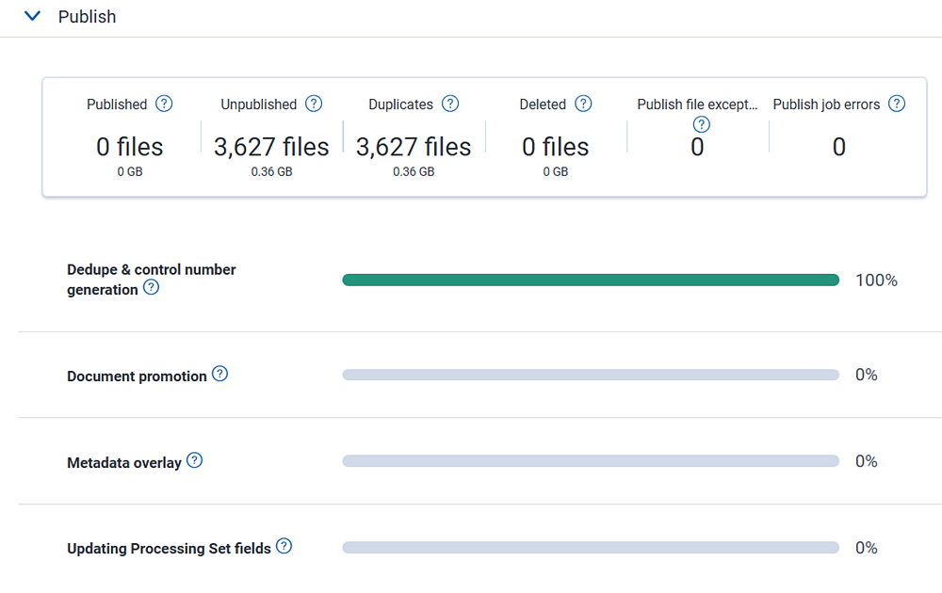Open help tooltip for Publish job errors

(x=897, y=104)
